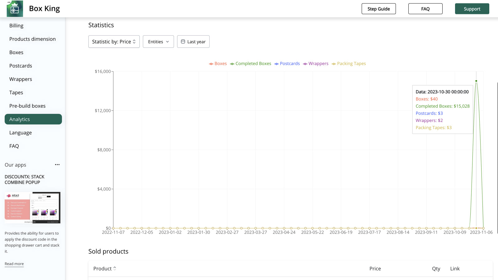
Task: Open the Last year date range selector
Action: pyautogui.click(x=193, y=41)
